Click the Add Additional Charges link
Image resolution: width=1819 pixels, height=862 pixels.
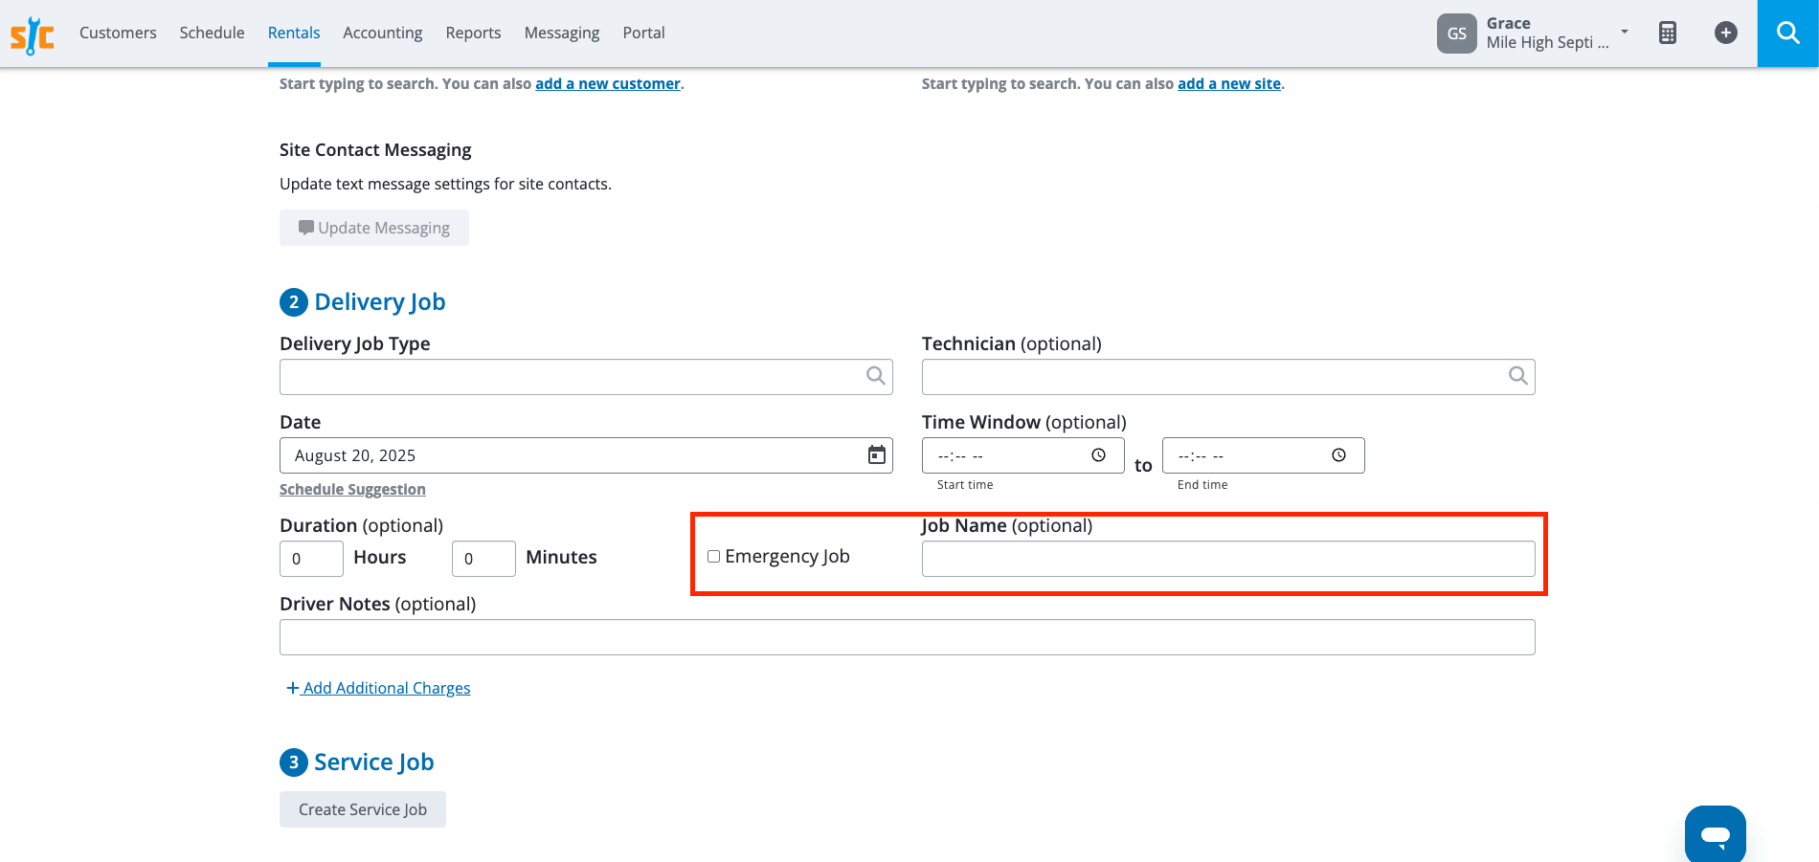coord(379,688)
